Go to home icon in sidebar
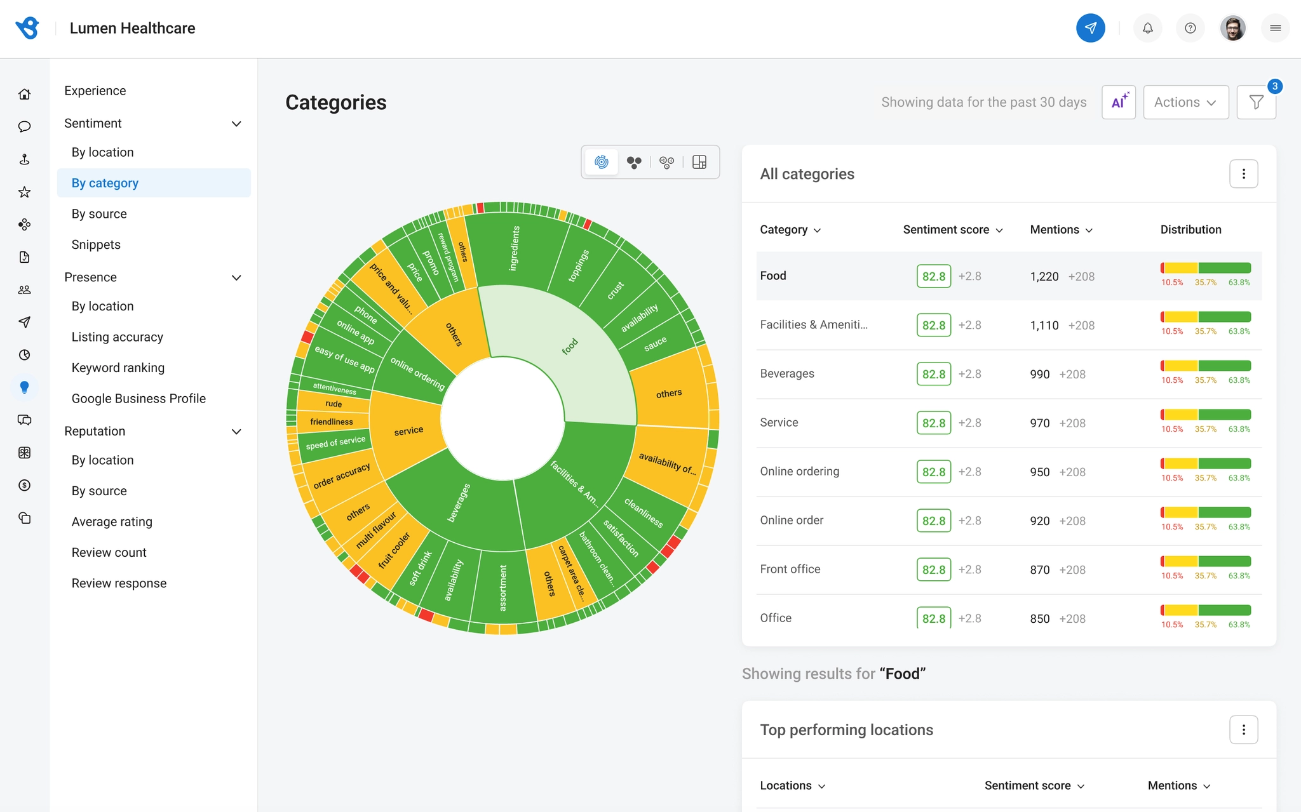The height and width of the screenshot is (812, 1301). pyautogui.click(x=24, y=94)
